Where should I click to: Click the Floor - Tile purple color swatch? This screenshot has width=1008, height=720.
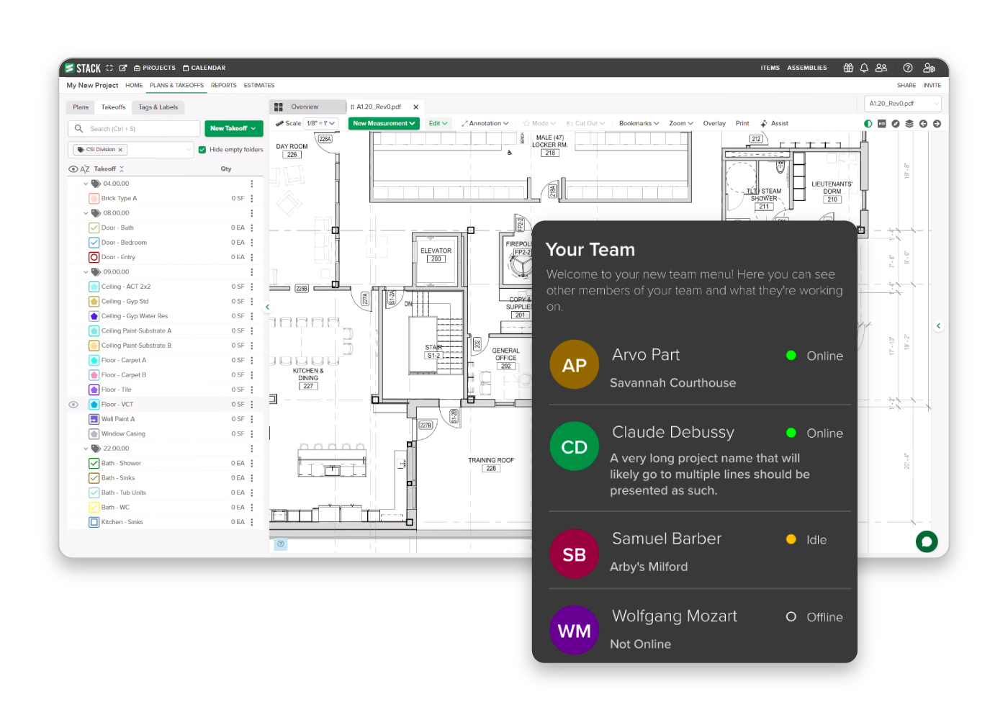point(94,390)
